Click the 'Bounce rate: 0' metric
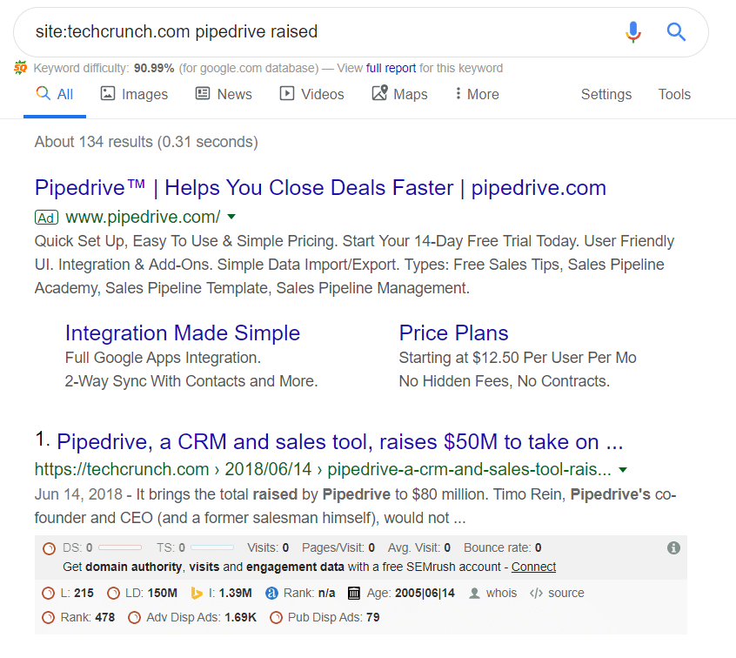 point(503,547)
